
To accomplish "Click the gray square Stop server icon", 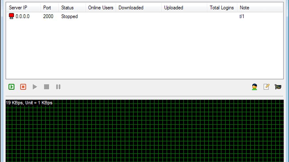I will click(x=47, y=87).
